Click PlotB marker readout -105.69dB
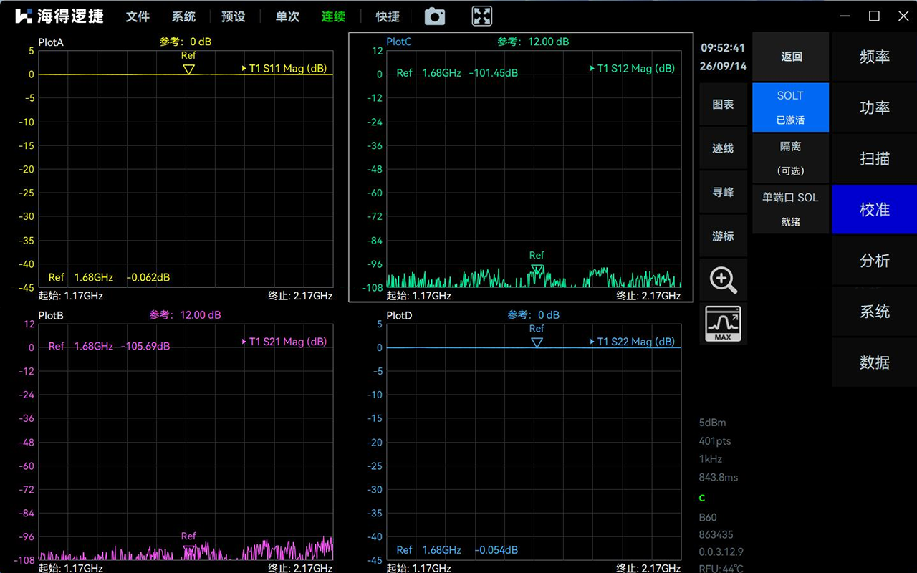Image resolution: width=917 pixels, height=573 pixels. pos(145,346)
